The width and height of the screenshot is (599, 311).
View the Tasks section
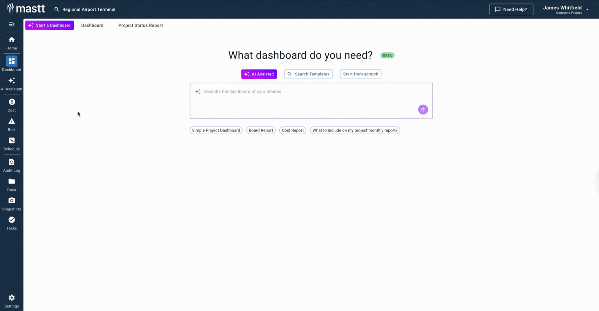pos(11,223)
